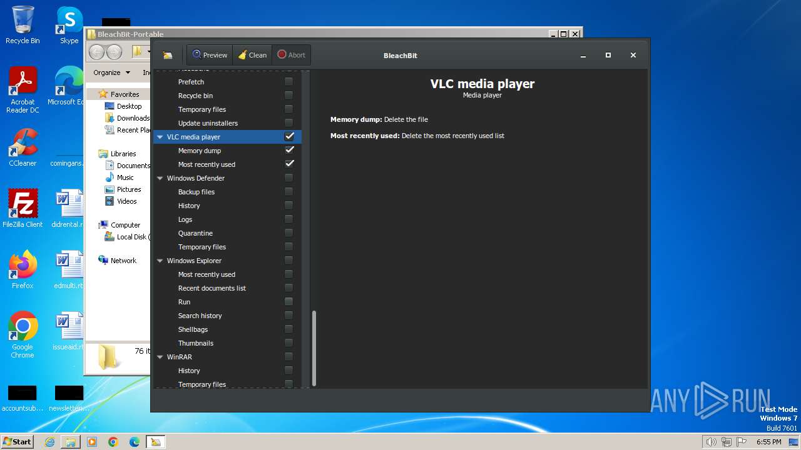Click the Clean button

252,55
